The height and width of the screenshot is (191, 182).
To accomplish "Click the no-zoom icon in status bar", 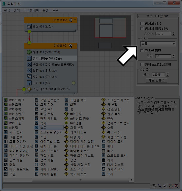I will [176, 186].
